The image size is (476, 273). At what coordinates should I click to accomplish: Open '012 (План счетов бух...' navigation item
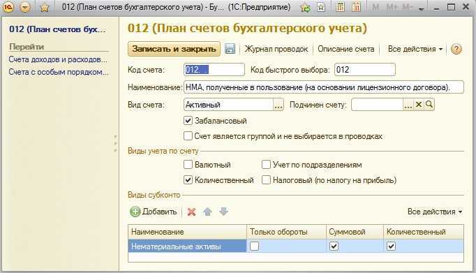(x=57, y=29)
